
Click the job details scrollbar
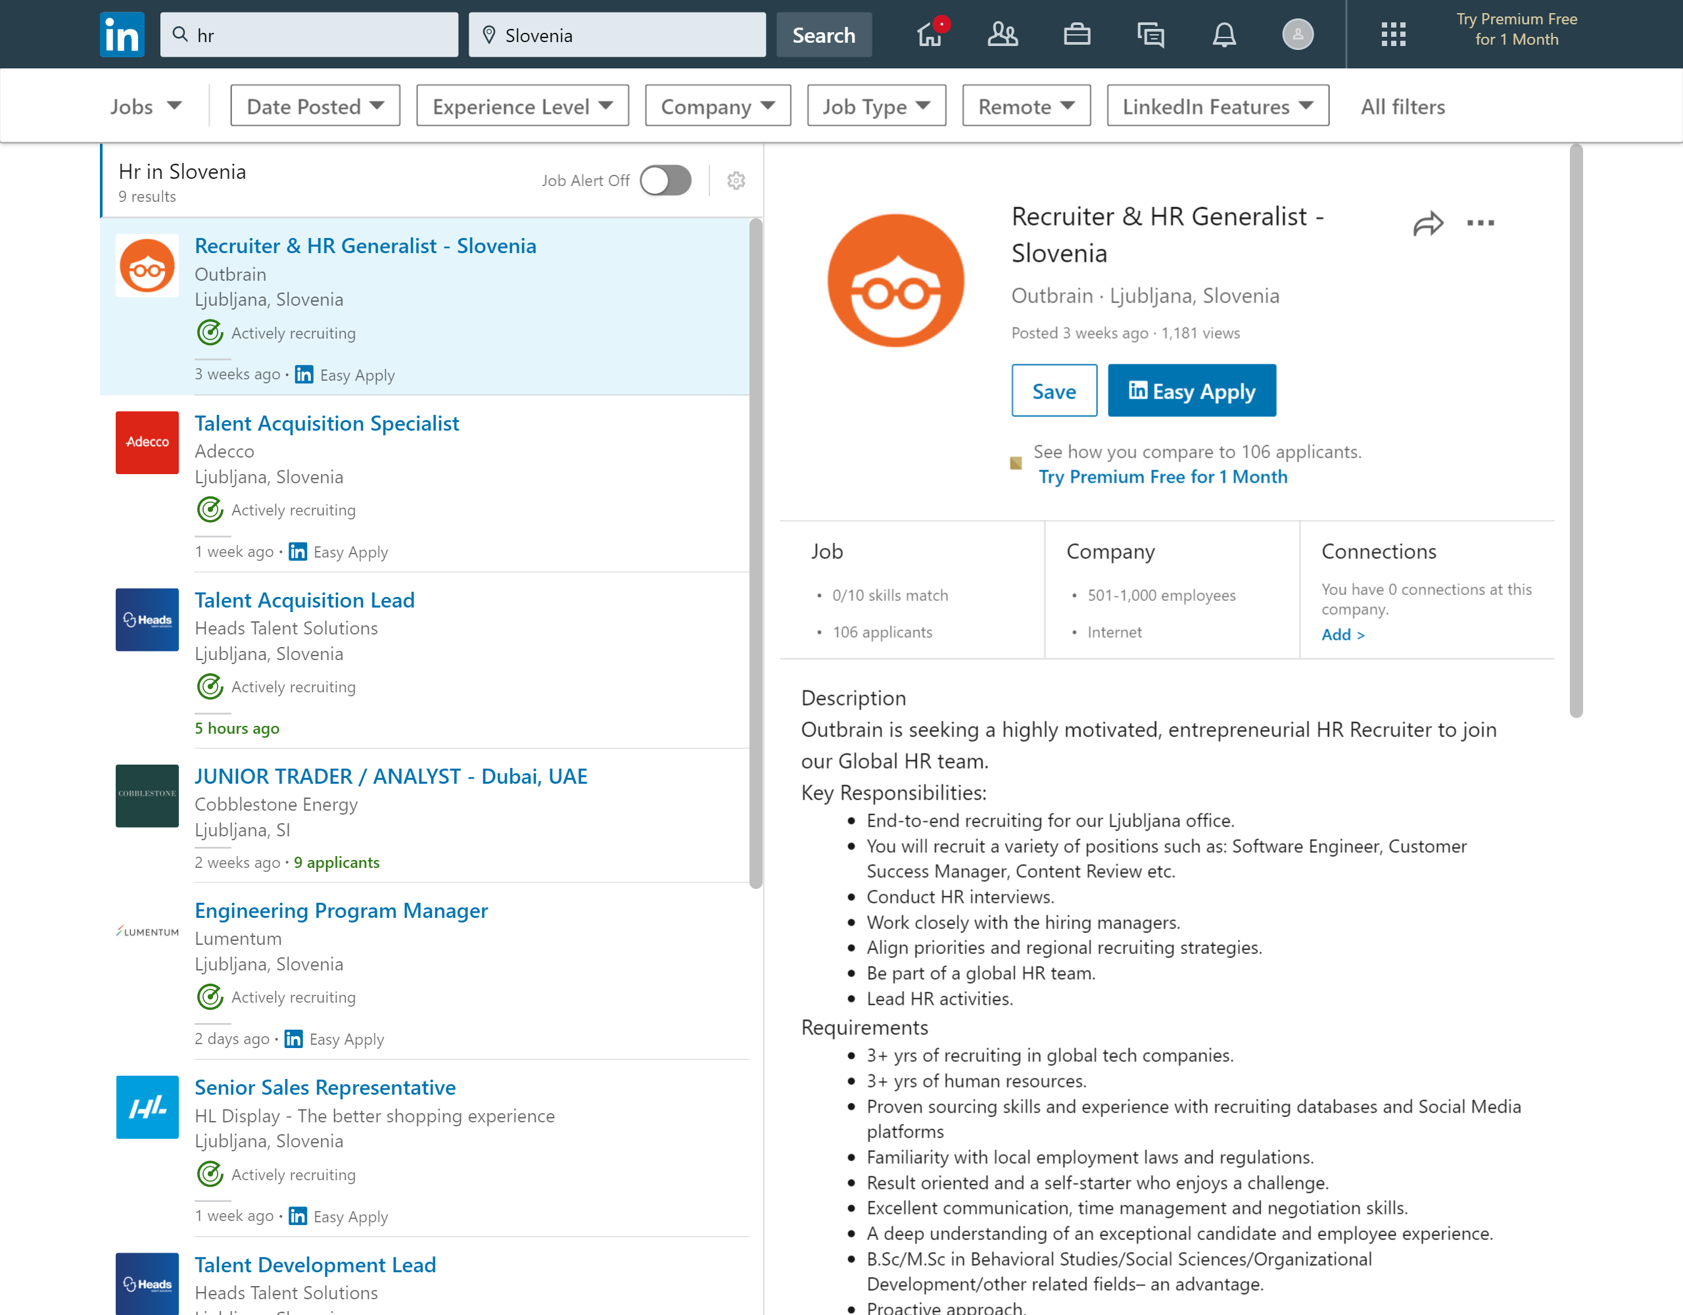1576,430
